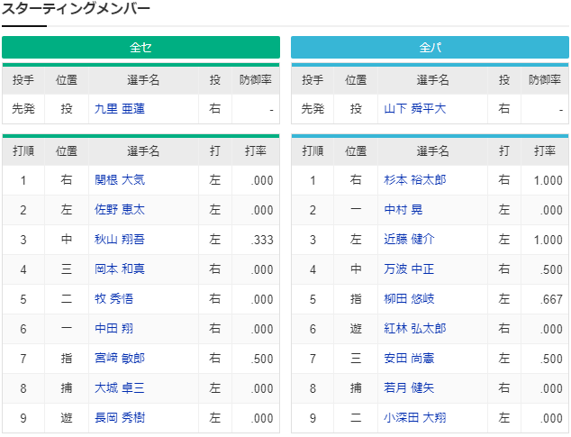
Task: Click the green 全セ team header
Action: (140, 47)
